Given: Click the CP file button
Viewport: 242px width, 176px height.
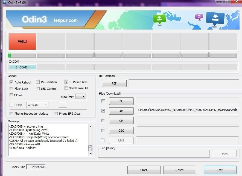Looking at the screenshot, I should (x=121, y=120).
